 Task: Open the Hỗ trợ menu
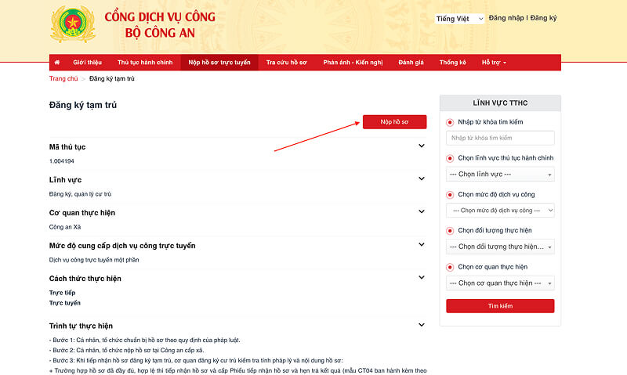coord(494,62)
